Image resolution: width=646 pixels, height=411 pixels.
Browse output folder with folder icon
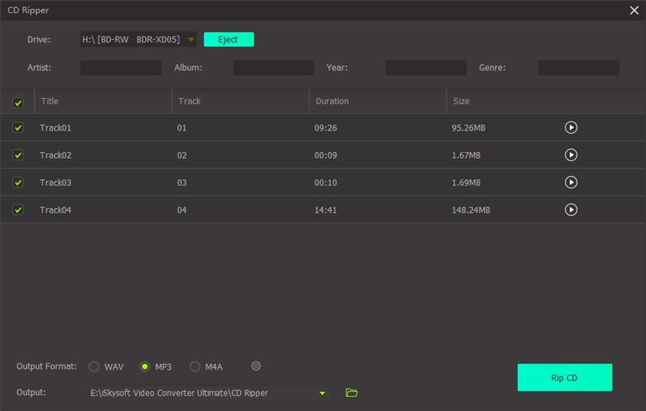351,393
